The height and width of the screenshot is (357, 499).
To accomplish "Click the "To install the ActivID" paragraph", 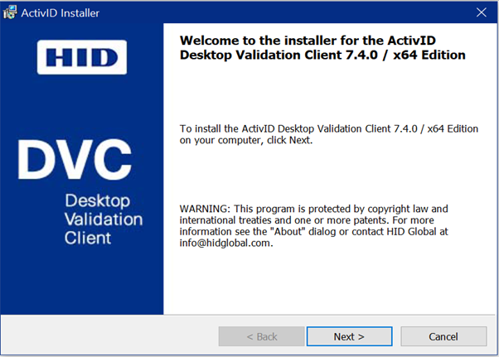I will click(x=329, y=134).
